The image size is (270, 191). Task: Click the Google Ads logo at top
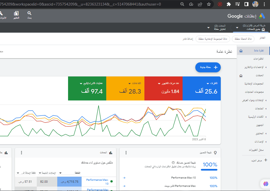point(247,16)
